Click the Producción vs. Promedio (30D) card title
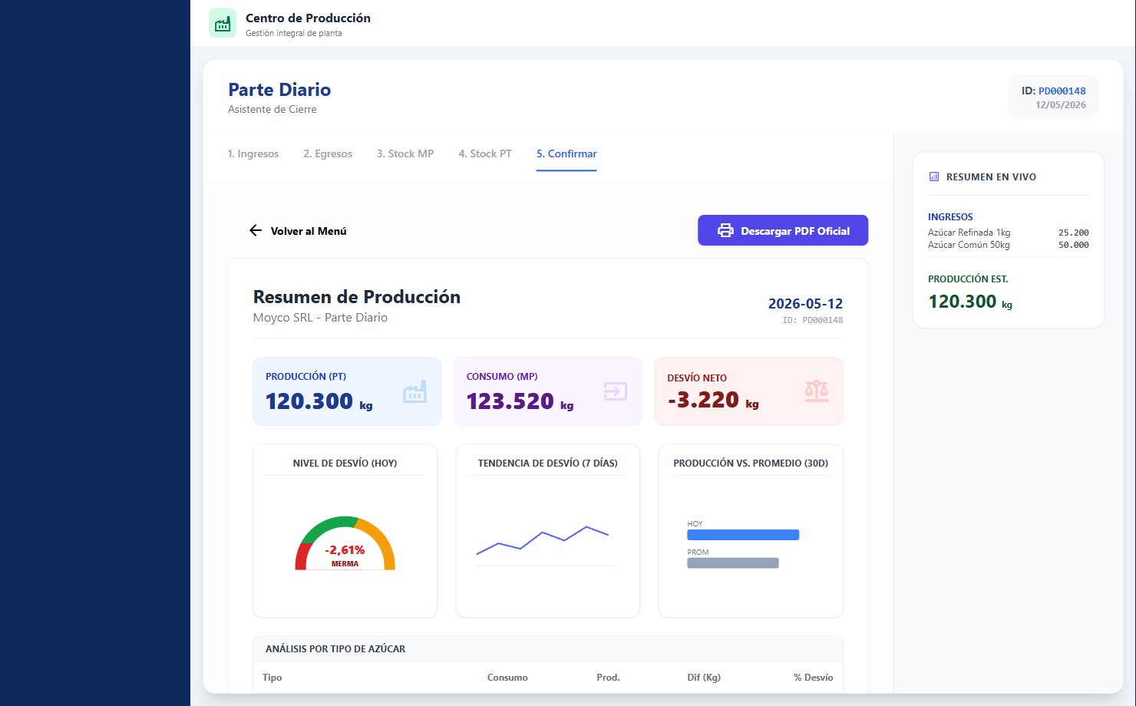This screenshot has height=706, width=1136. (751, 464)
